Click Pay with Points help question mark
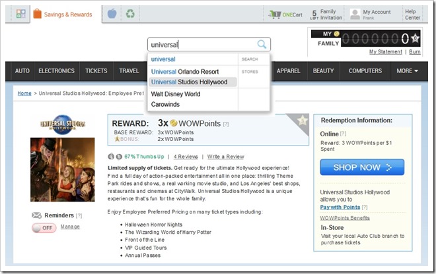Screen dimensions: 436x274 (365, 207)
